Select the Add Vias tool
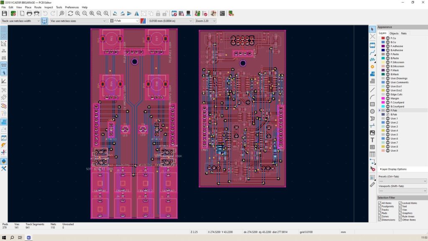Viewport: 428px width, 241px height. pos(372,66)
